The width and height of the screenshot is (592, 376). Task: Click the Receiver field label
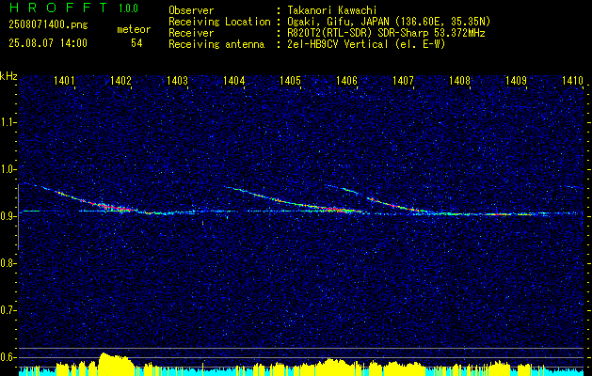[191, 33]
